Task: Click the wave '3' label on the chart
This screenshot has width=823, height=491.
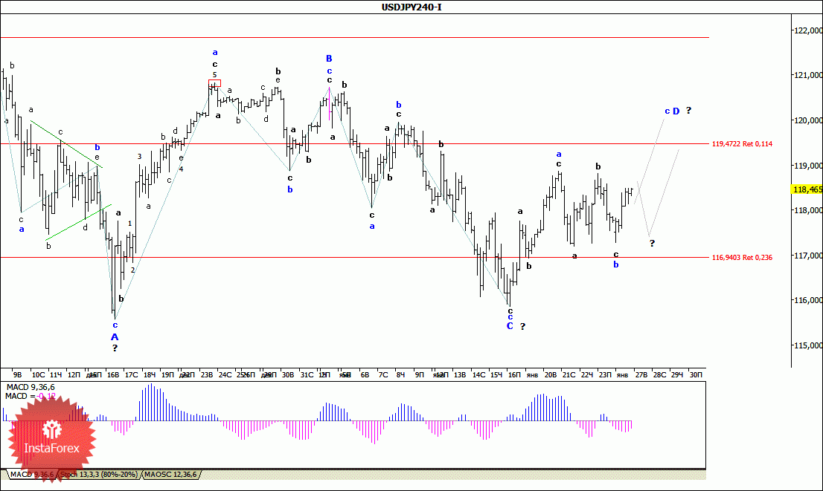Action: tap(140, 156)
